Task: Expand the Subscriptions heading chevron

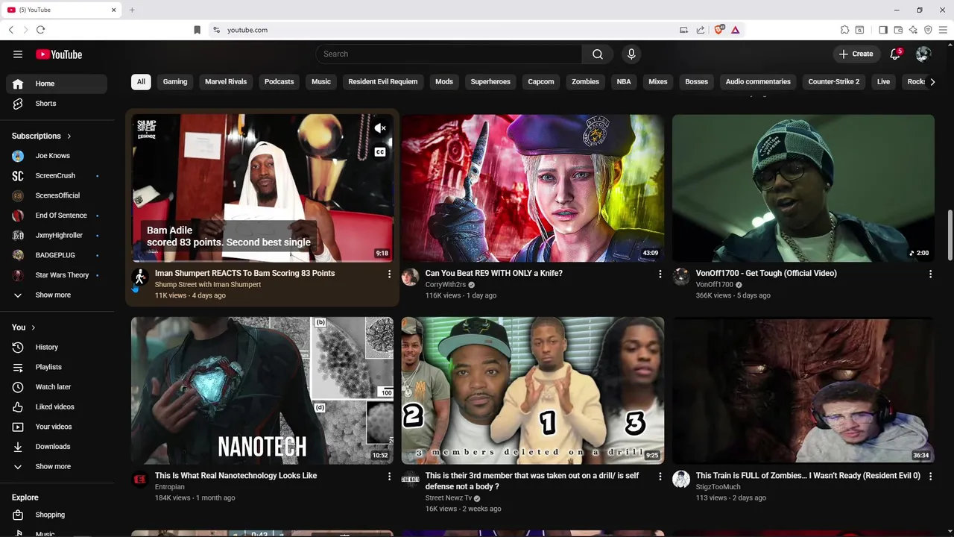Action: tap(69, 136)
